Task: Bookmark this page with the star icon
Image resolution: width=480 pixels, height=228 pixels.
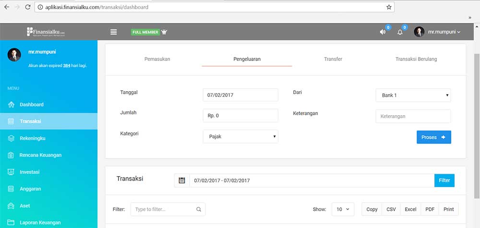Action: click(389, 7)
